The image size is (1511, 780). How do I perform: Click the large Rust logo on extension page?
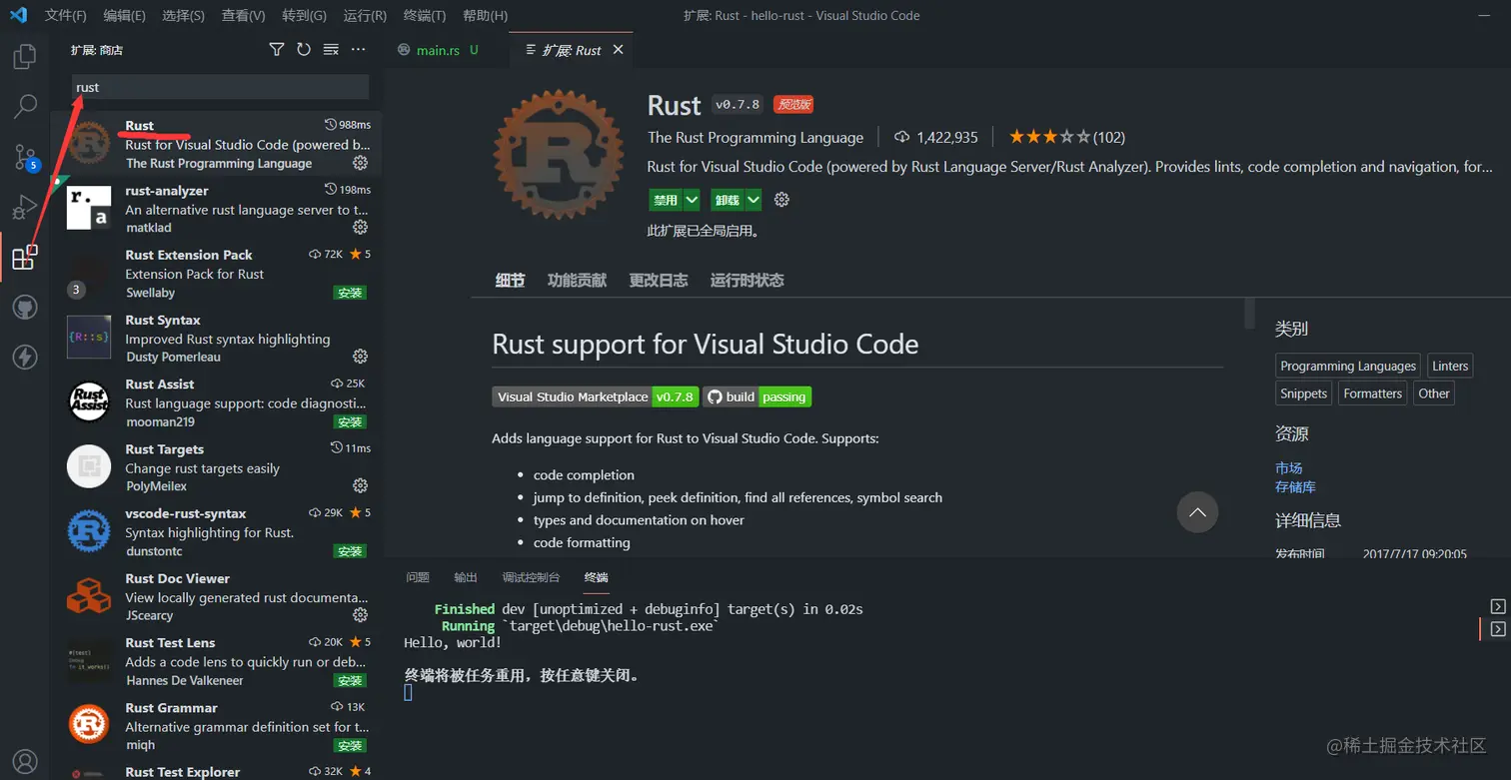click(559, 153)
